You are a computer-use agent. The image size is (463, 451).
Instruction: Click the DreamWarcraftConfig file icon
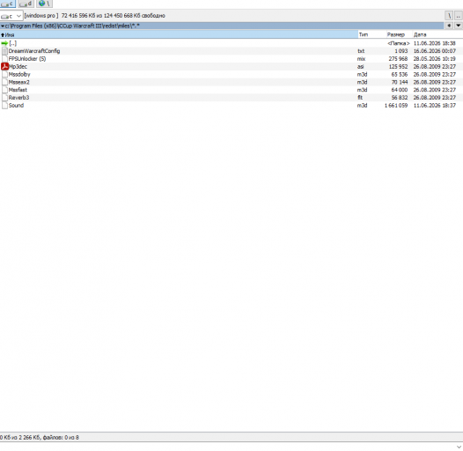click(x=4, y=51)
